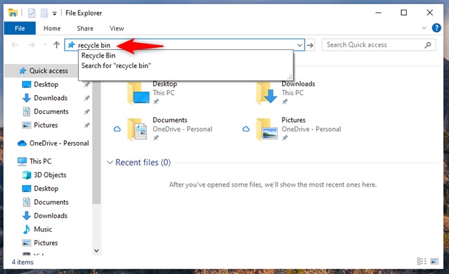Click the search magnifier icon
449x274 pixels.
tap(428, 45)
